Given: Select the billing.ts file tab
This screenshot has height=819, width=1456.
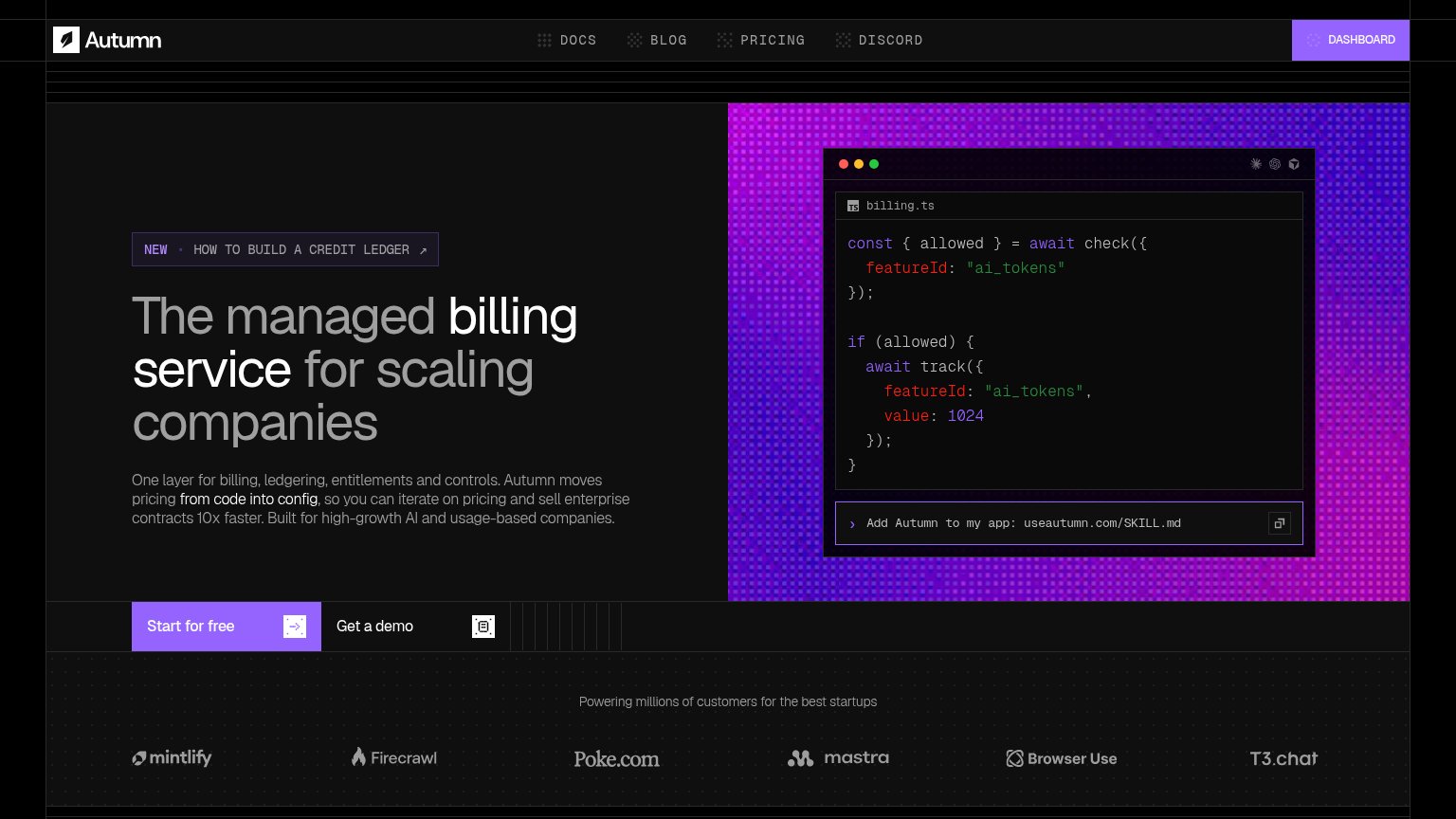Looking at the screenshot, I should 891,206.
